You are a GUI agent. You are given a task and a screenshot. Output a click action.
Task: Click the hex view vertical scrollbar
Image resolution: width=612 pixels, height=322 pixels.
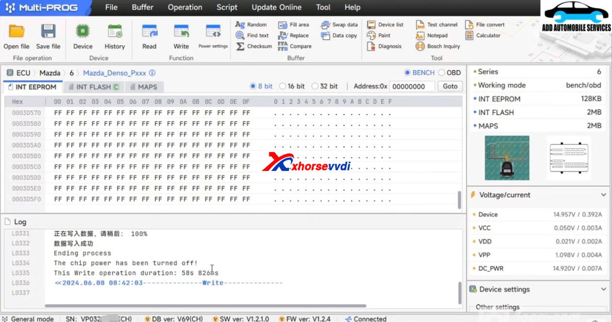[x=460, y=200]
